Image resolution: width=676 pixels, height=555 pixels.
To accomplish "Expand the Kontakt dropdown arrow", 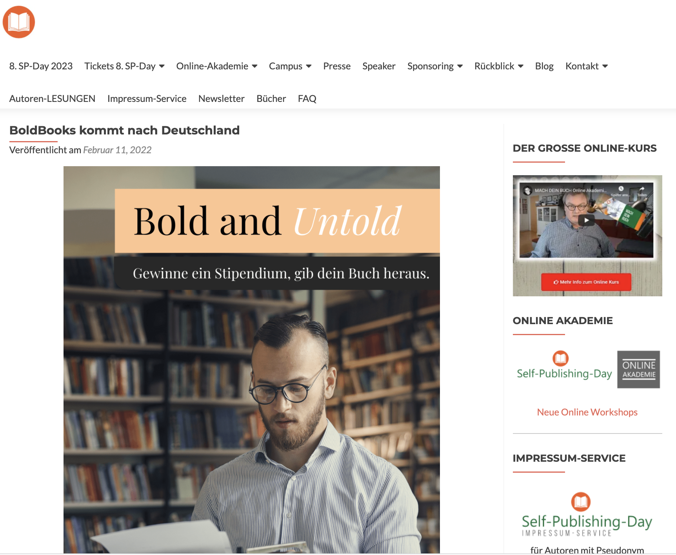I will (605, 66).
